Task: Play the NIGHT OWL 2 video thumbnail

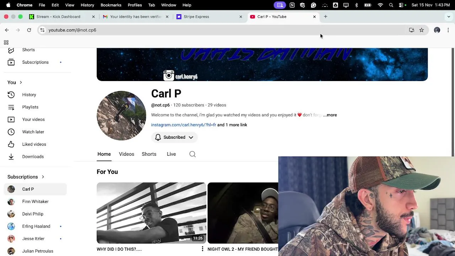Action: (x=243, y=213)
